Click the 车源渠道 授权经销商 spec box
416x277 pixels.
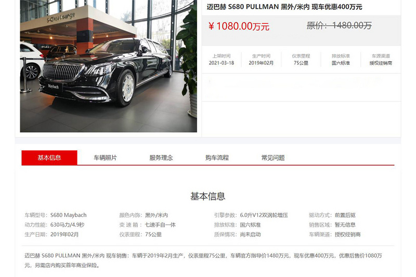[x=381, y=60]
